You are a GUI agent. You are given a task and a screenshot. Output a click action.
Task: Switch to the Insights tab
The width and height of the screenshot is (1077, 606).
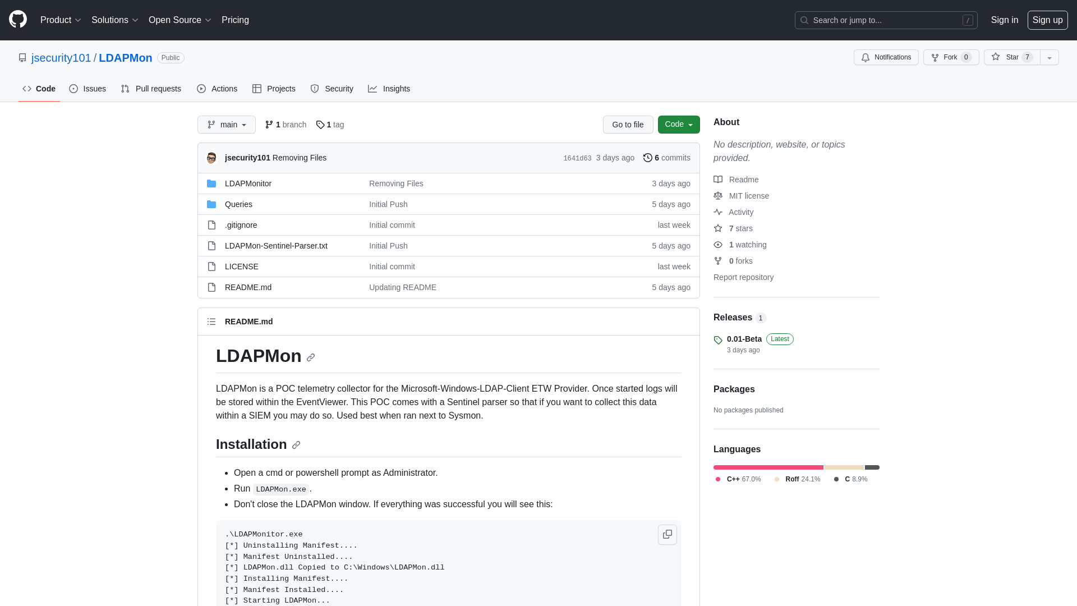pos(389,89)
